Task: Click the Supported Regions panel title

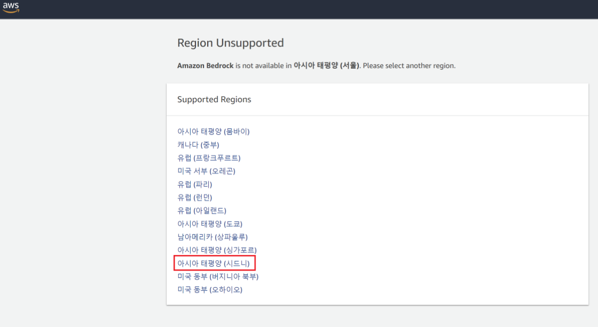Action: [x=214, y=100]
